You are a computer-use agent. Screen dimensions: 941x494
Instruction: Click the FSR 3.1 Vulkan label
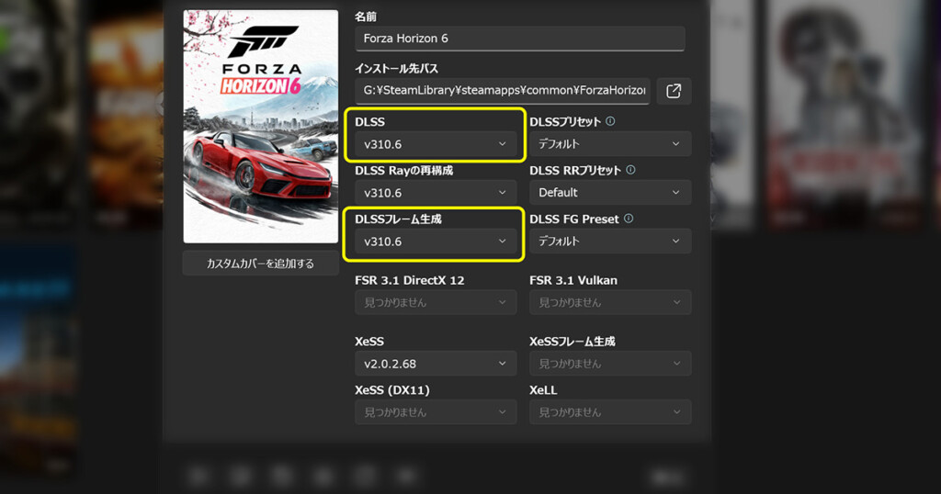click(573, 280)
